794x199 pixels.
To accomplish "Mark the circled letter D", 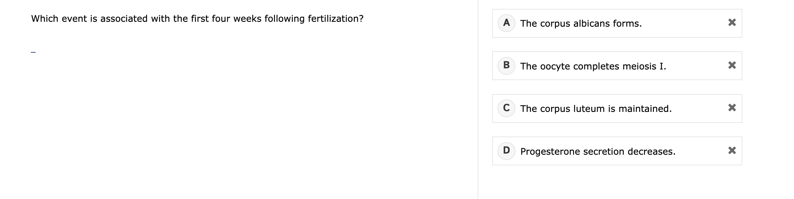I will 506,151.
